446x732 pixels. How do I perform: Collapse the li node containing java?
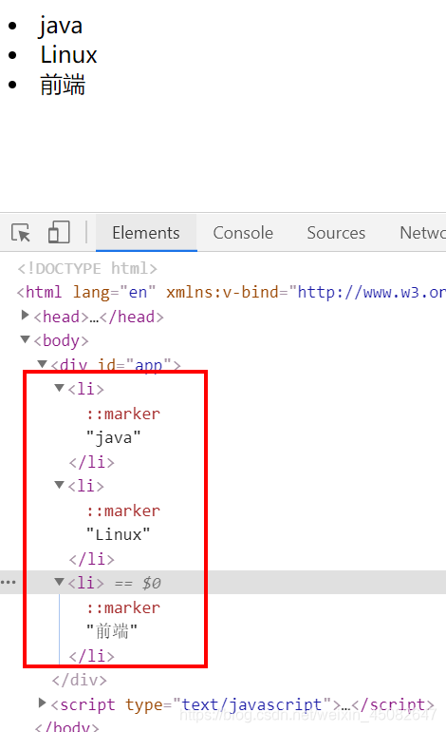[x=59, y=388]
